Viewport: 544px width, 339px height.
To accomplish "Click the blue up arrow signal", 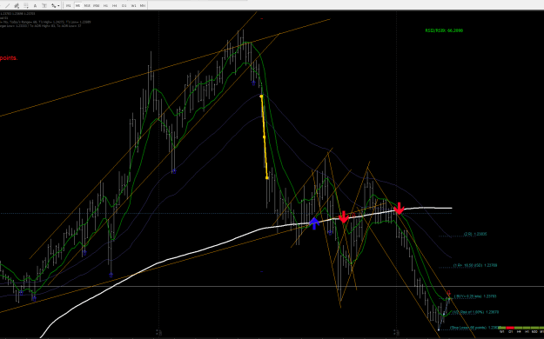I will 314,223.
